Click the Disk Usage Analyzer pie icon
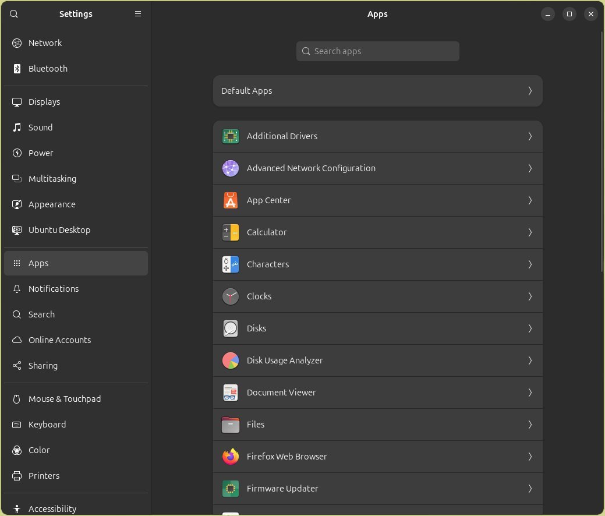 (x=231, y=361)
